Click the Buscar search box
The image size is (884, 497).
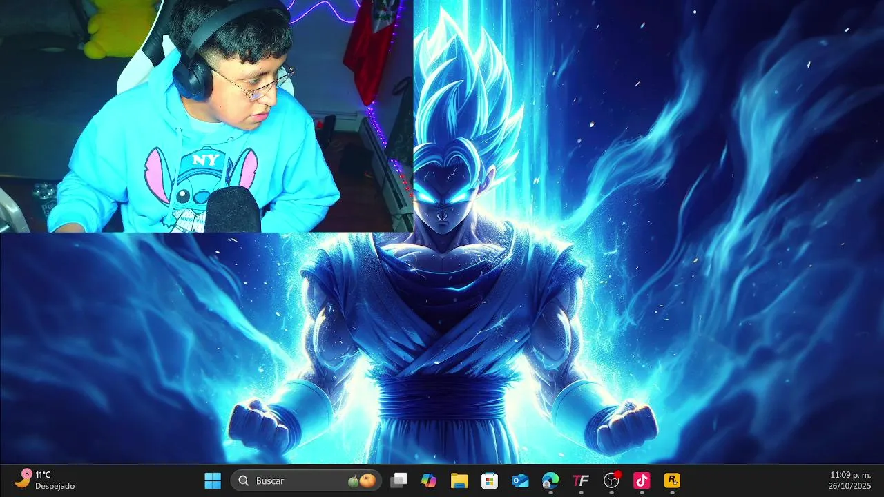(x=306, y=480)
